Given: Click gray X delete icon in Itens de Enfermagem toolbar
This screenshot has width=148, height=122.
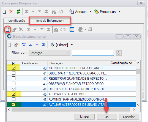Looking at the screenshot, I should (x=21, y=29).
